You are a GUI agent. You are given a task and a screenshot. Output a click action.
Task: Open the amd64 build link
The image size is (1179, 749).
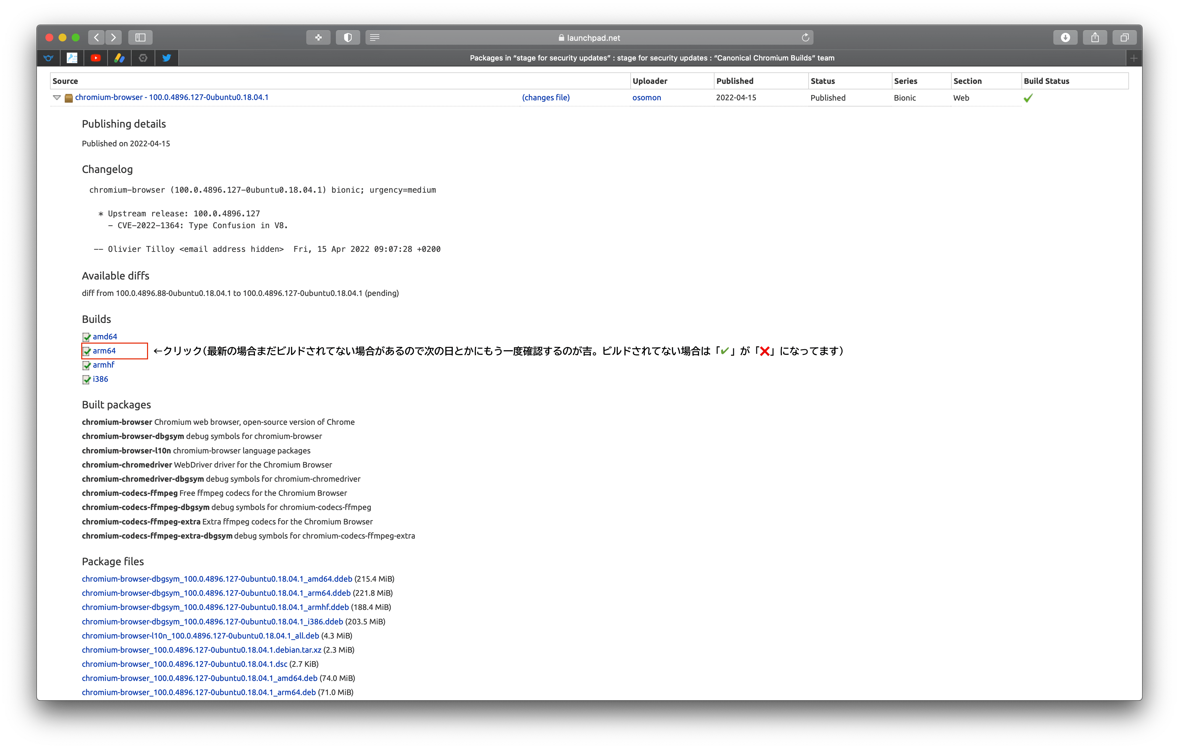[x=105, y=337]
